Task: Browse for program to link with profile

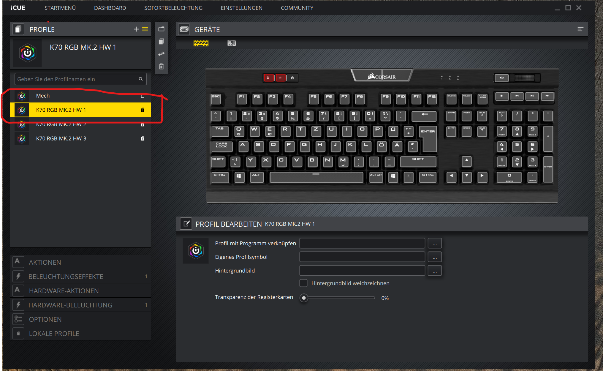Action: [434, 243]
